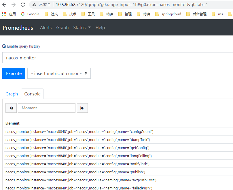This screenshot has width=233, height=190.
Task: Switch to the Graph tab
Action: coord(12,94)
